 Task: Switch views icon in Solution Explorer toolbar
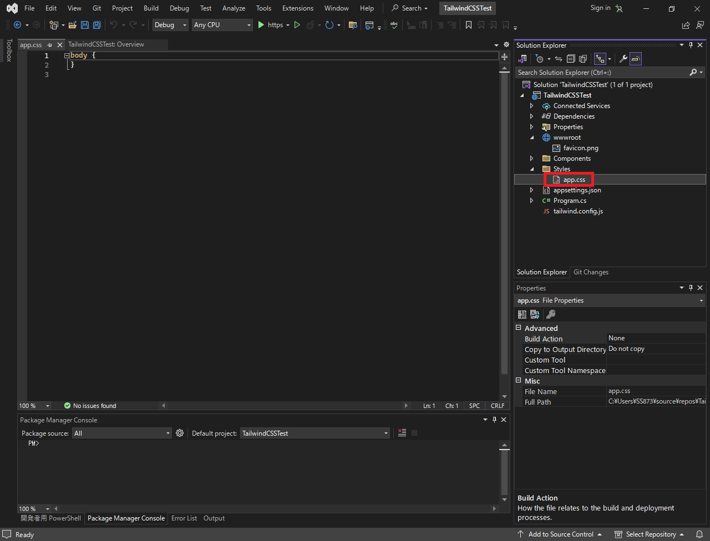point(523,59)
